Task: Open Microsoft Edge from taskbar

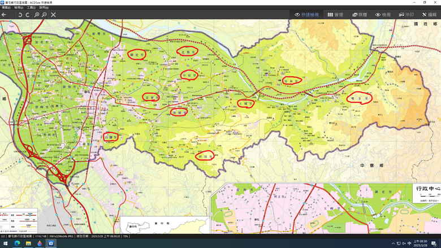Action: 17,243
